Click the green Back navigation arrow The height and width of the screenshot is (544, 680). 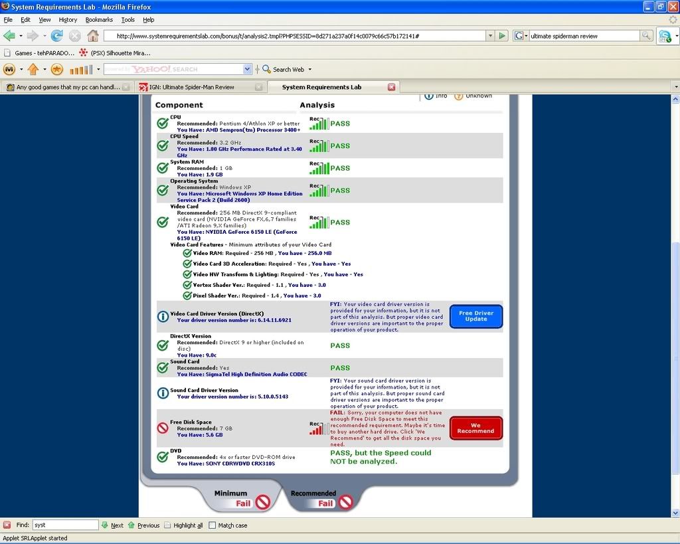(9, 35)
